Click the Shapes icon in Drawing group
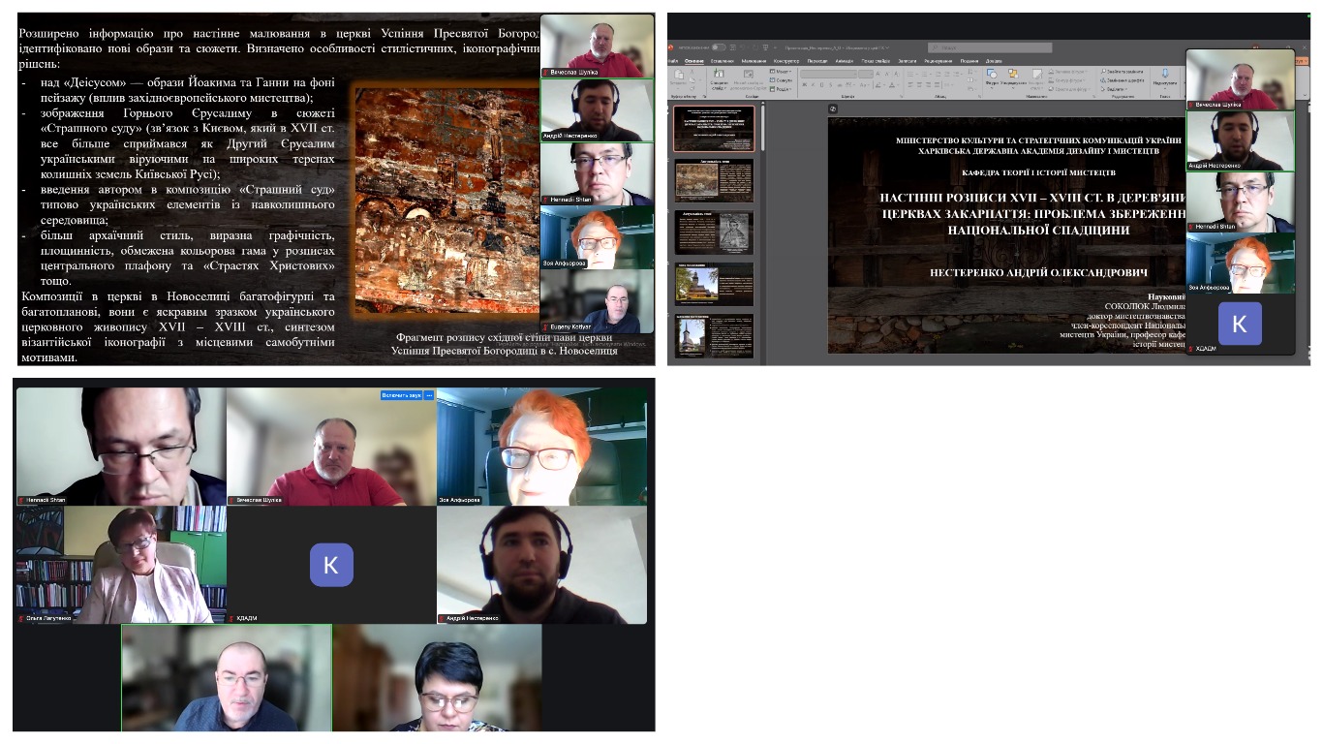This screenshot has height=744, width=1323. [x=993, y=76]
